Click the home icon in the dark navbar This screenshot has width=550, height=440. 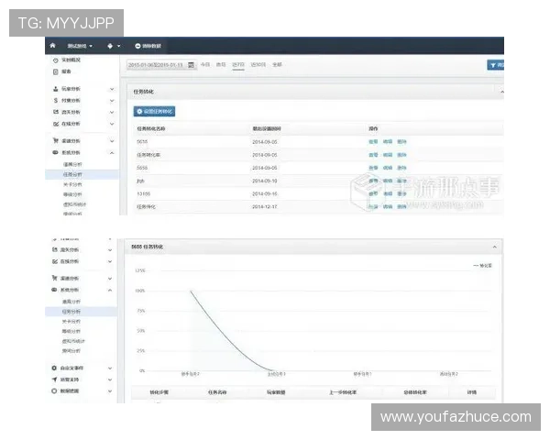click(52, 45)
